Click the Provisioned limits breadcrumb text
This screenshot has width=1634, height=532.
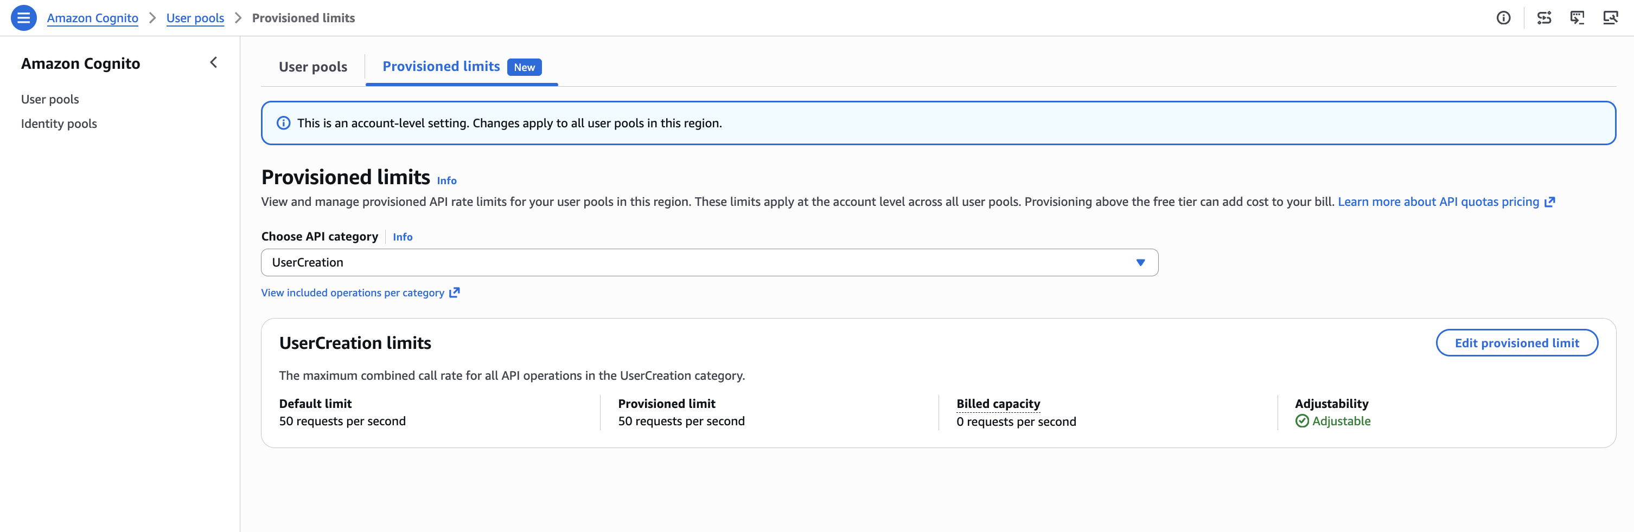click(303, 18)
